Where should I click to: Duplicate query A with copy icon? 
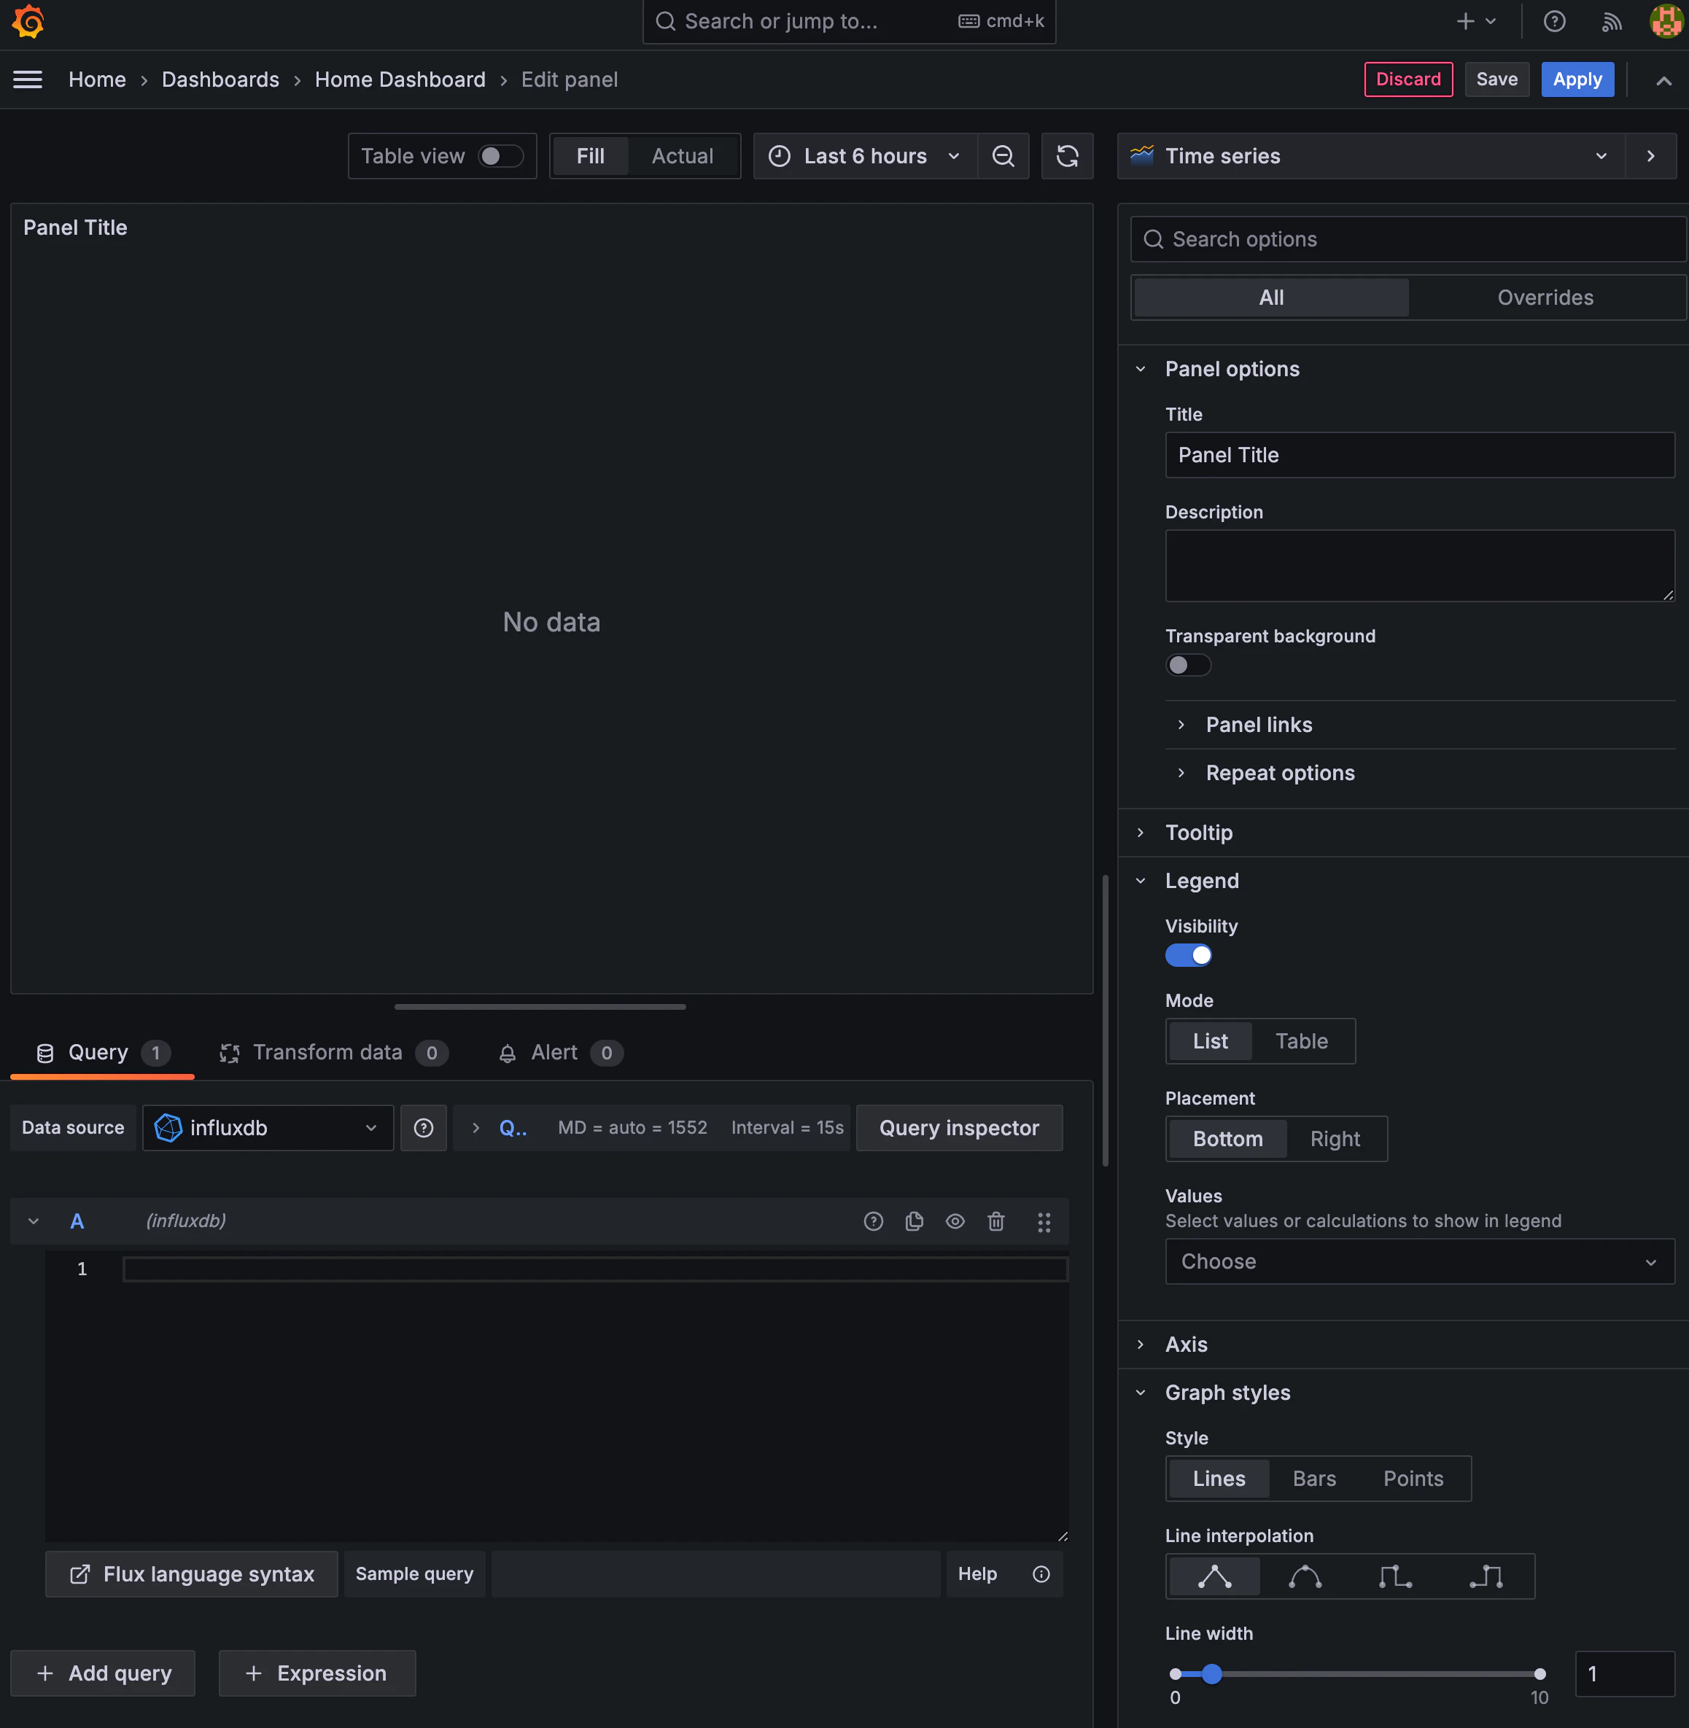click(x=914, y=1221)
